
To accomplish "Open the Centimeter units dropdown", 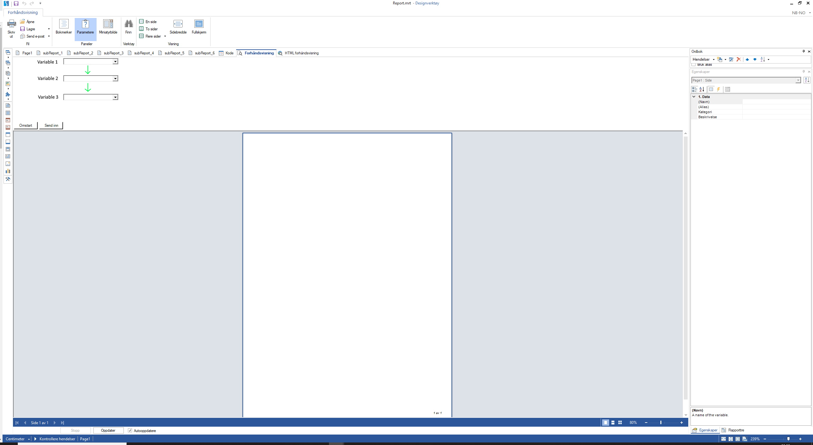I will click(17, 439).
